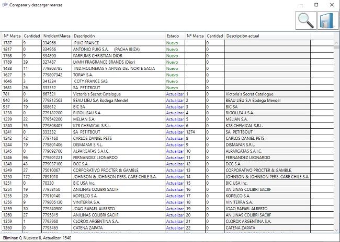
Task: Select identifier cell 779542200
Action: 56,119
